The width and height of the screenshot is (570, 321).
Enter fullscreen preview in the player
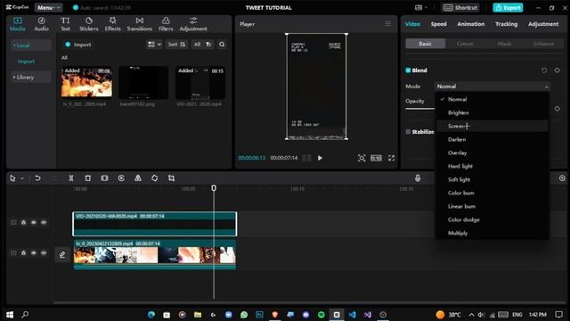[392, 158]
